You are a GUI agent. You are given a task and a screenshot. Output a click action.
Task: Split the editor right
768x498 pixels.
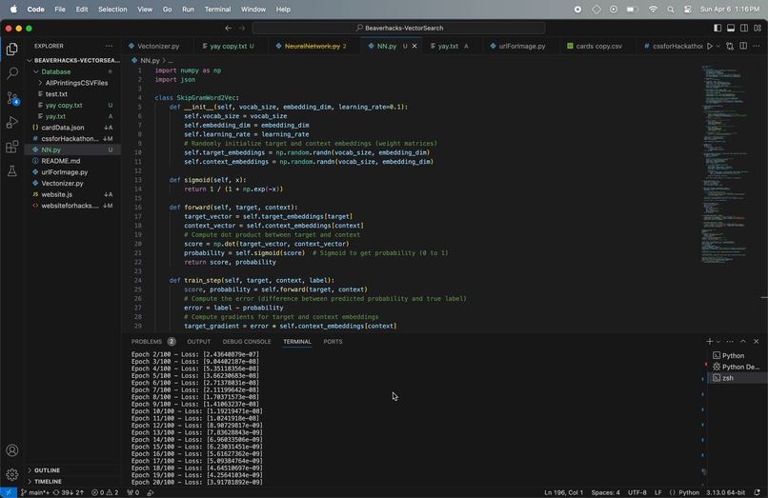click(x=743, y=46)
